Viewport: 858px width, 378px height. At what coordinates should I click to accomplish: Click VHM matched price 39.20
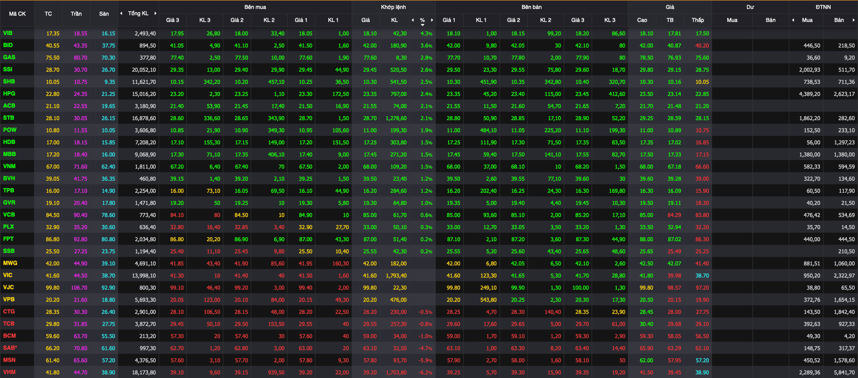tap(370, 373)
